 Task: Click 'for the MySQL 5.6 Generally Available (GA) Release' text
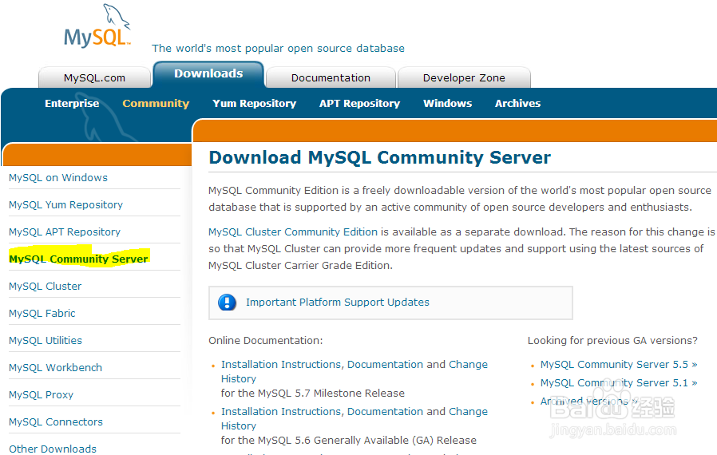click(x=348, y=441)
